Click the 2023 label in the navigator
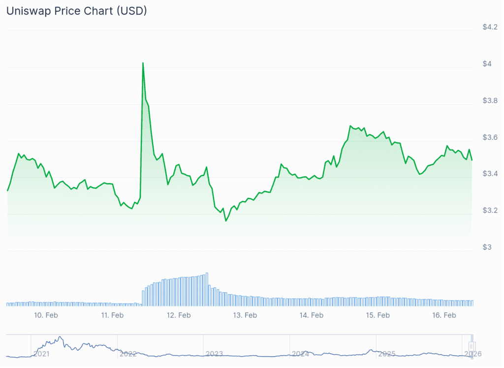504x368 pixels. pyautogui.click(x=214, y=353)
